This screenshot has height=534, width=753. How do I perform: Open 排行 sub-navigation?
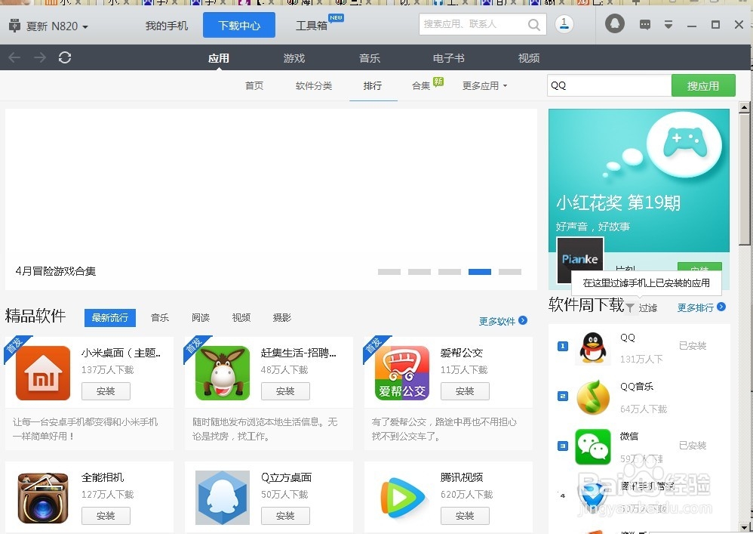(x=373, y=85)
